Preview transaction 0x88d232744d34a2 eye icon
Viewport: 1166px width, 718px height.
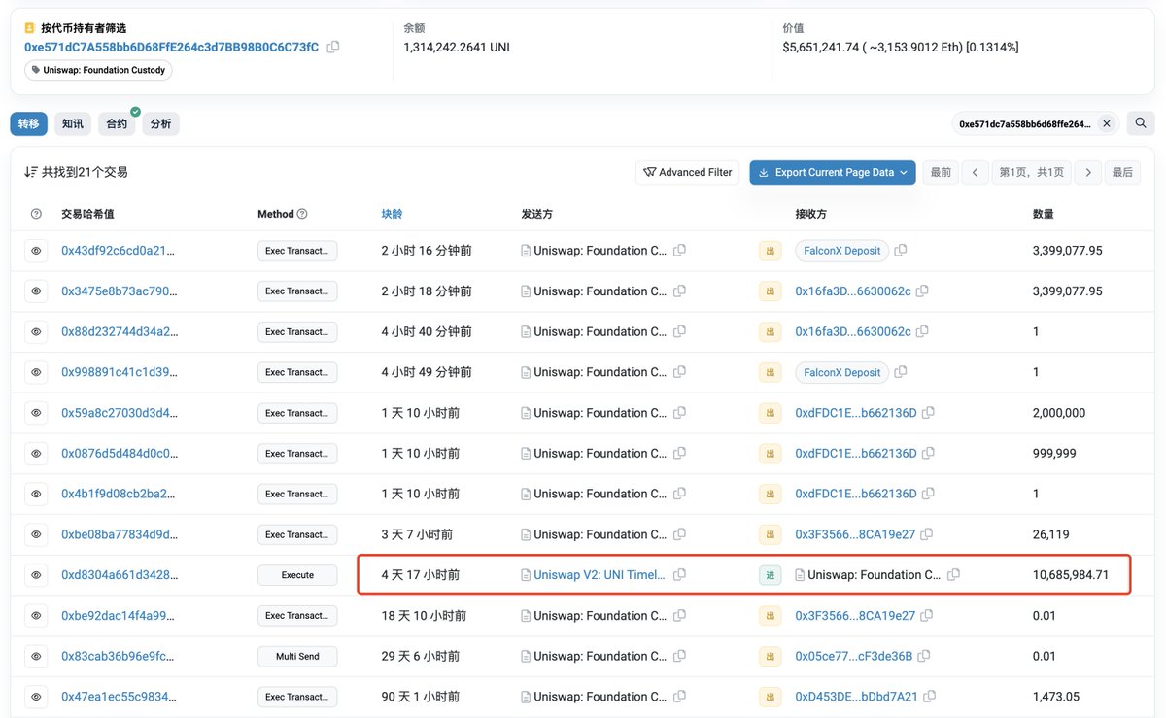coord(36,332)
